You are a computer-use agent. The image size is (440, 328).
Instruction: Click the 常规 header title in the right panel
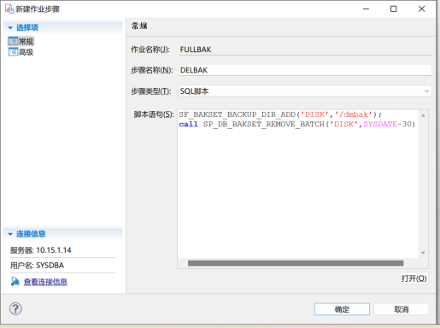point(139,26)
